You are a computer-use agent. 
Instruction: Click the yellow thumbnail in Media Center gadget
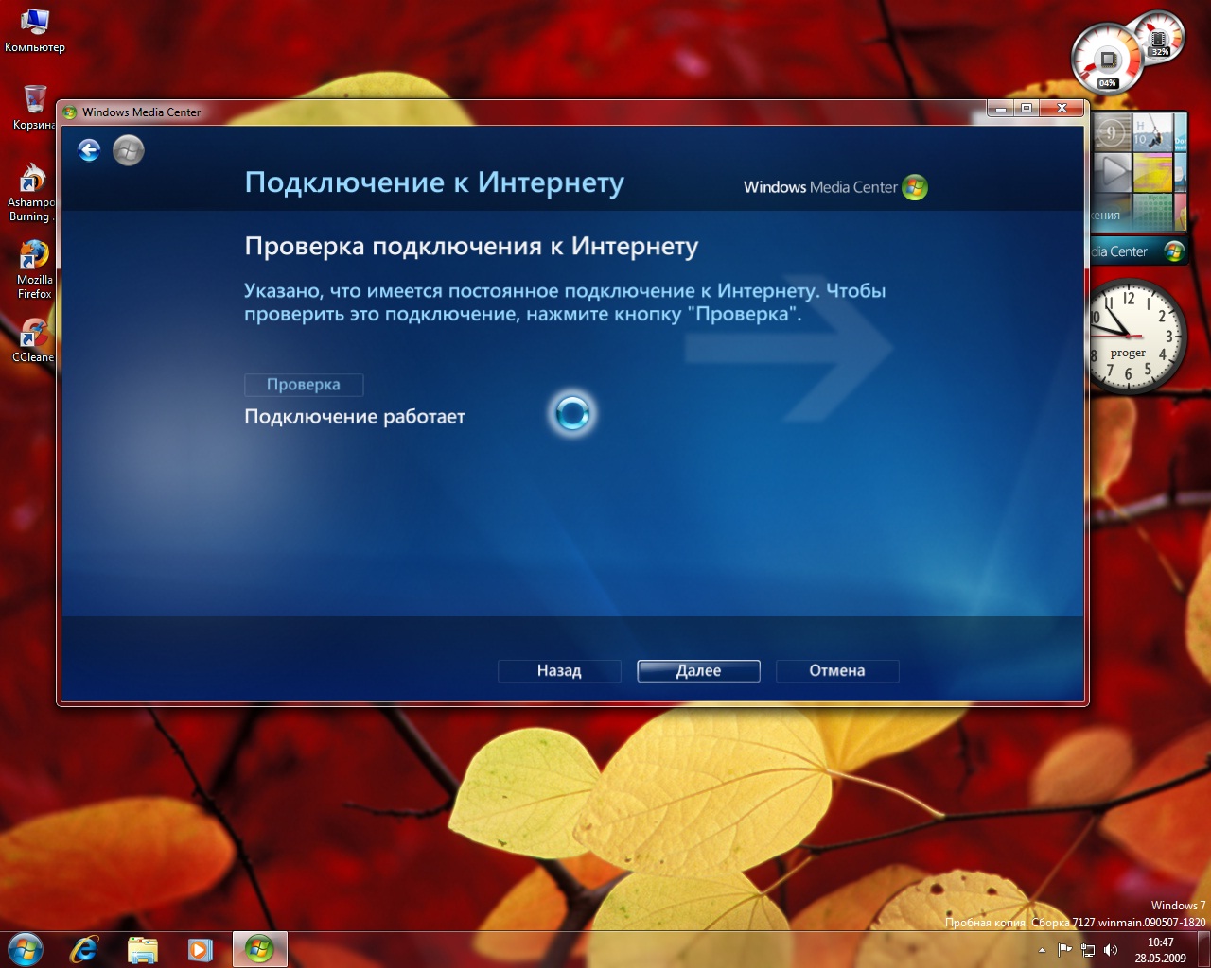coord(1153,172)
